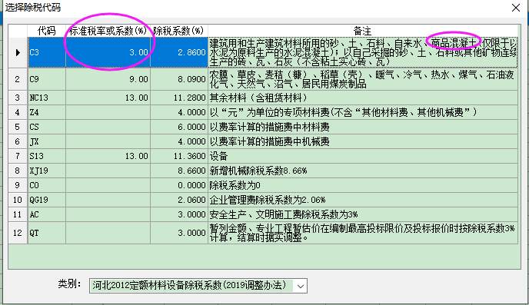Image resolution: width=529 pixels, height=305 pixels.
Task: Click the row 4 header number
Action: (18, 112)
